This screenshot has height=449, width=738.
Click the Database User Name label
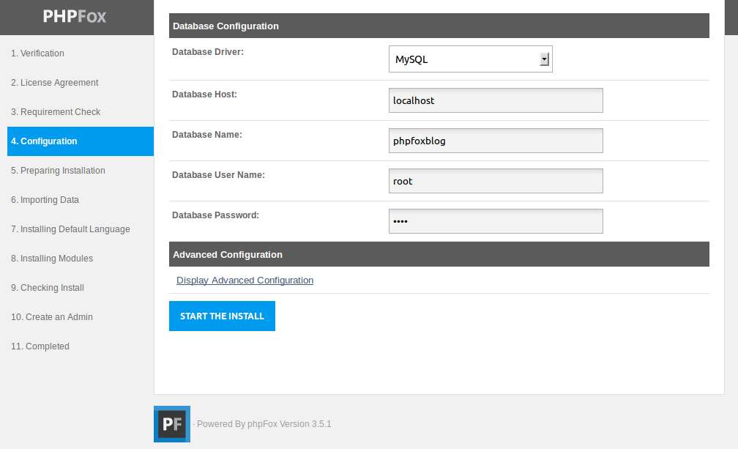[x=218, y=175]
